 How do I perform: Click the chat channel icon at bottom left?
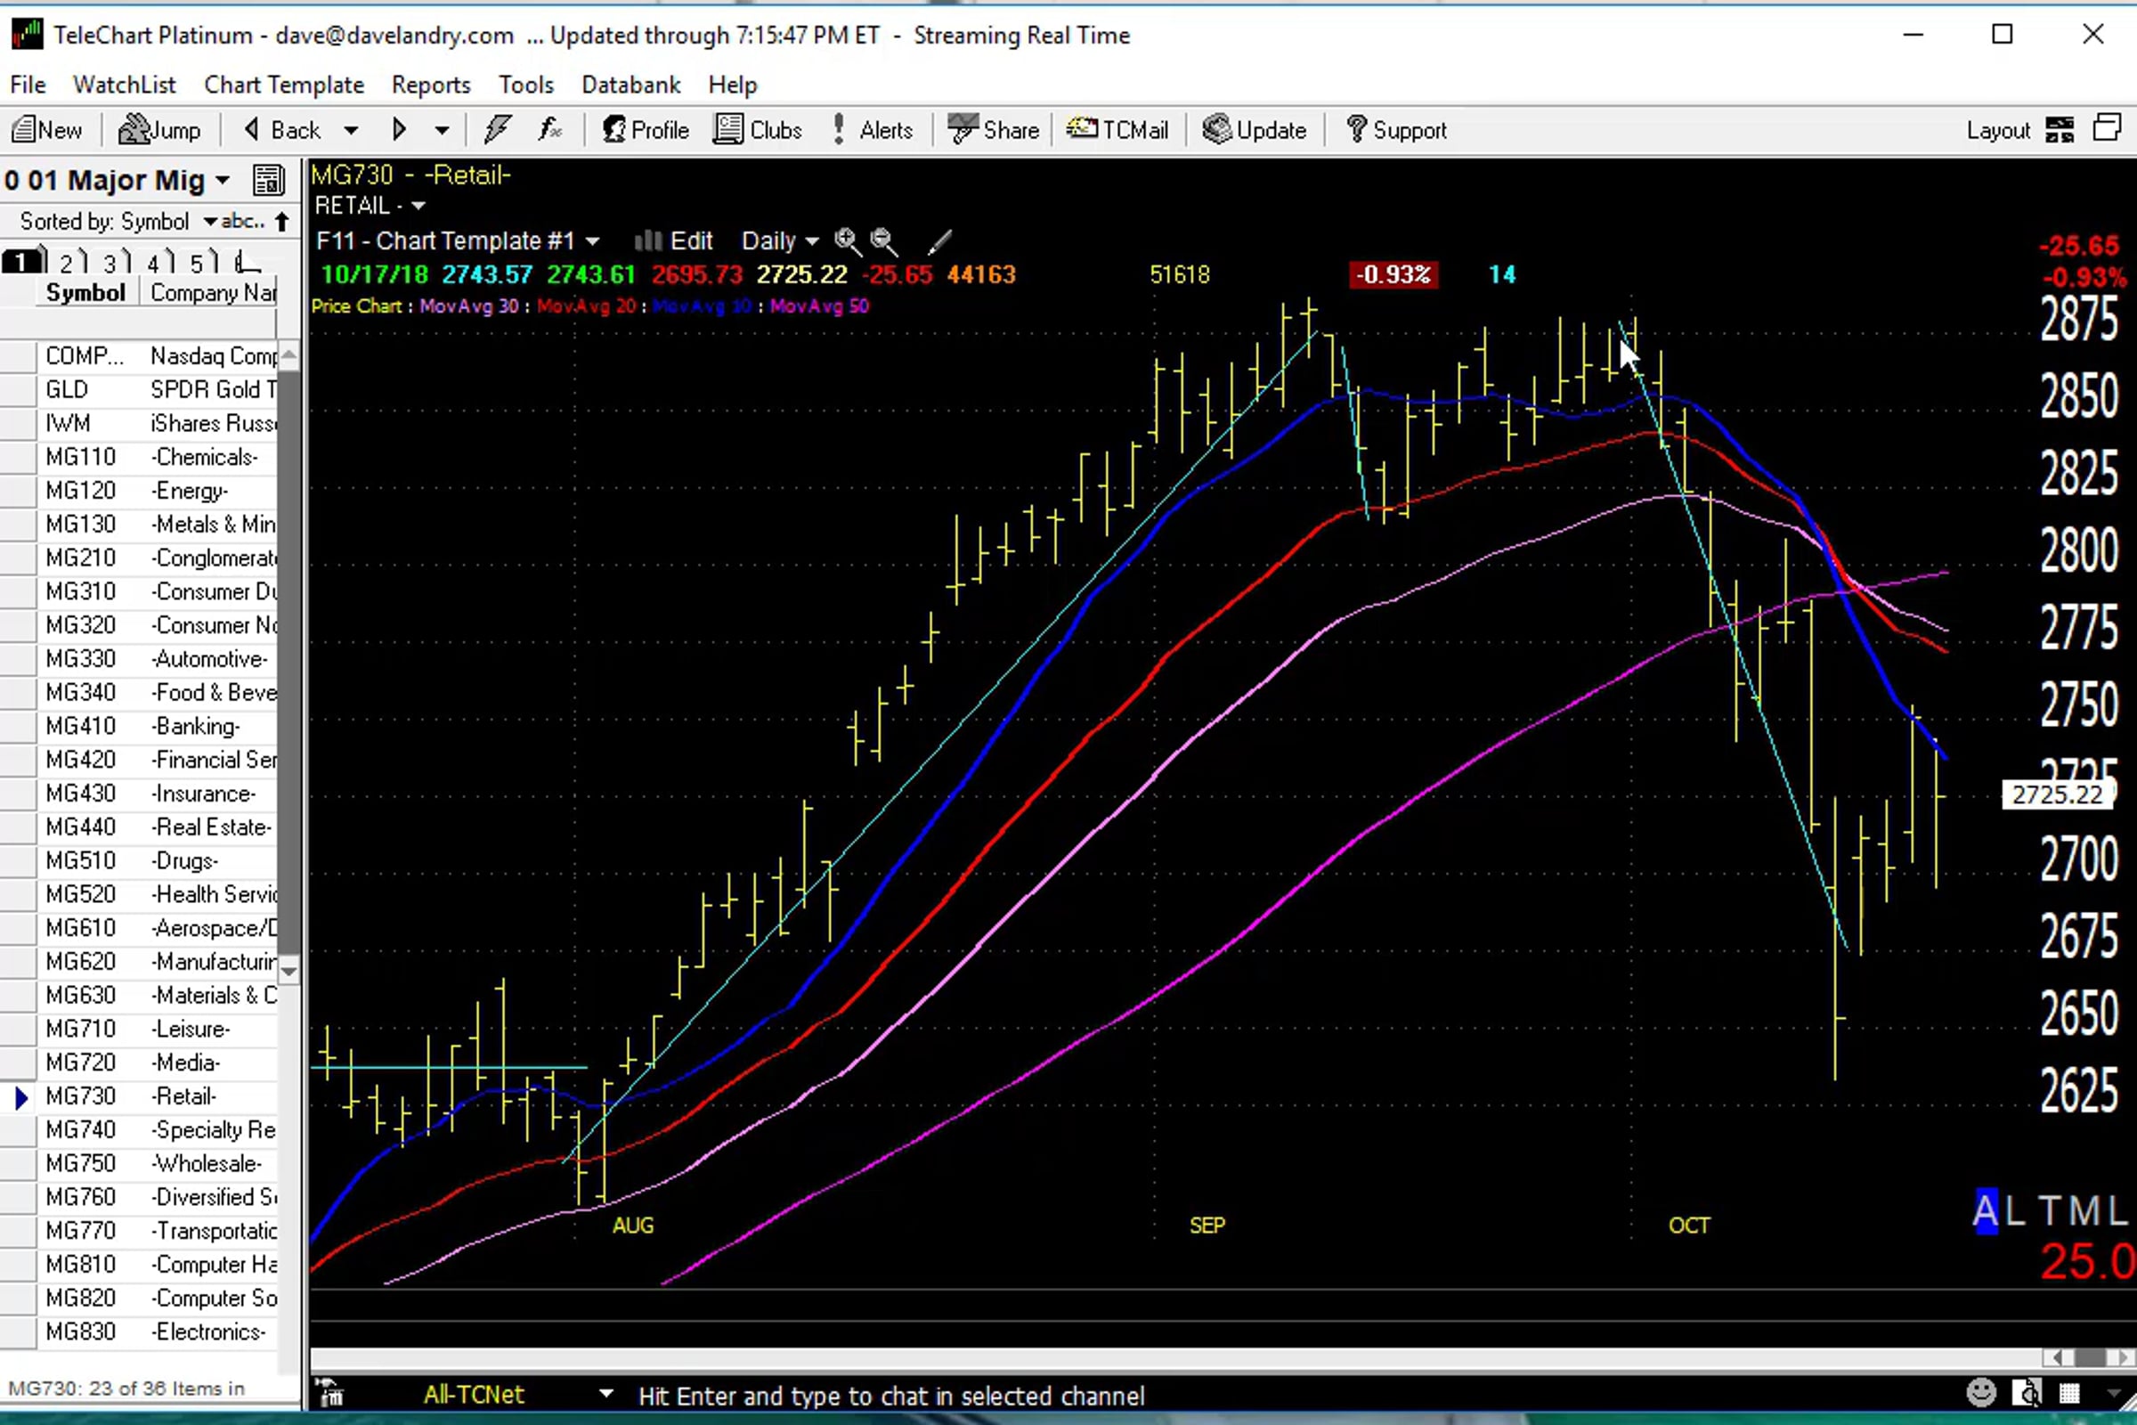point(330,1393)
